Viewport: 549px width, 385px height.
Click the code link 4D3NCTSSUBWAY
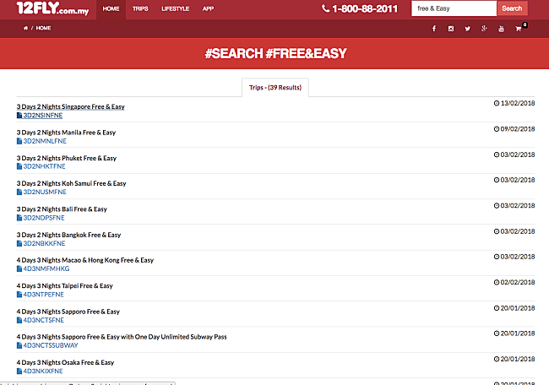pyautogui.click(x=51, y=345)
